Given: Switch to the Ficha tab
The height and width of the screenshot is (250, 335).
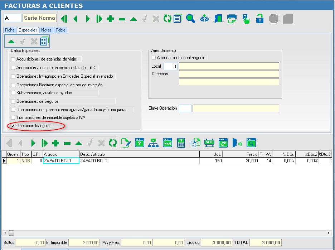Looking at the screenshot, I should point(10,30).
